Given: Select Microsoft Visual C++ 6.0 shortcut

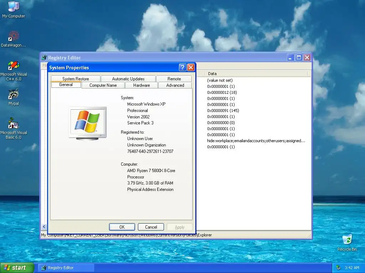Looking at the screenshot, I should coord(14,71).
